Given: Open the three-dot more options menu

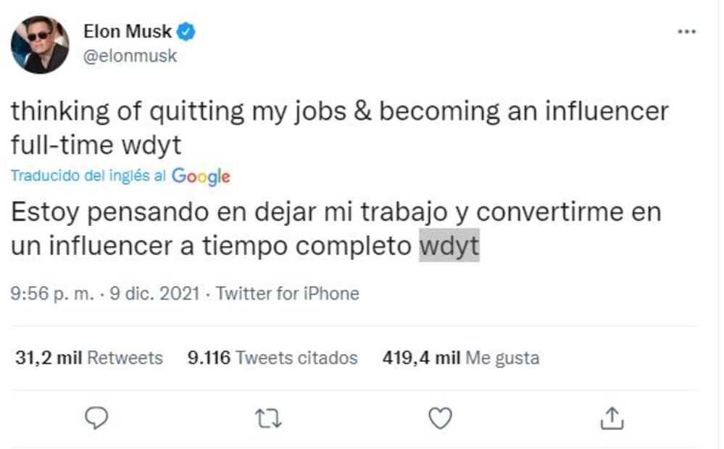Looking at the screenshot, I should 686,32.
